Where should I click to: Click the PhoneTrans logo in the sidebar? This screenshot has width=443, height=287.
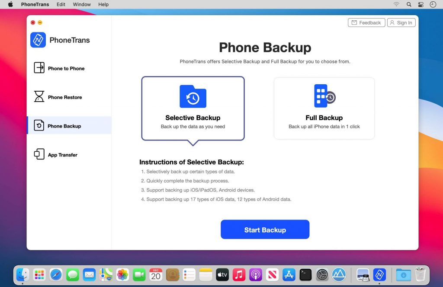click(x=38, y=40)
